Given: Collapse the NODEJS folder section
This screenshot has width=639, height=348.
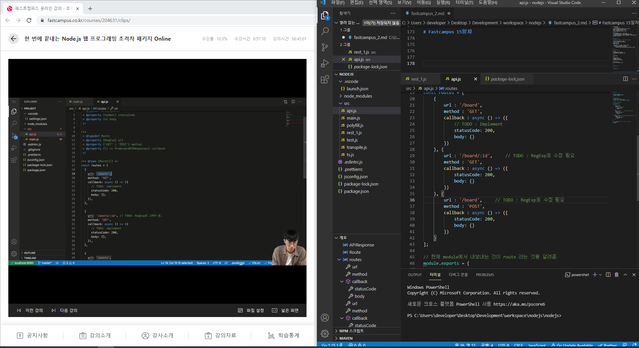Looking at the screenshot, I should pyautogui.click(x=367, y=74).
